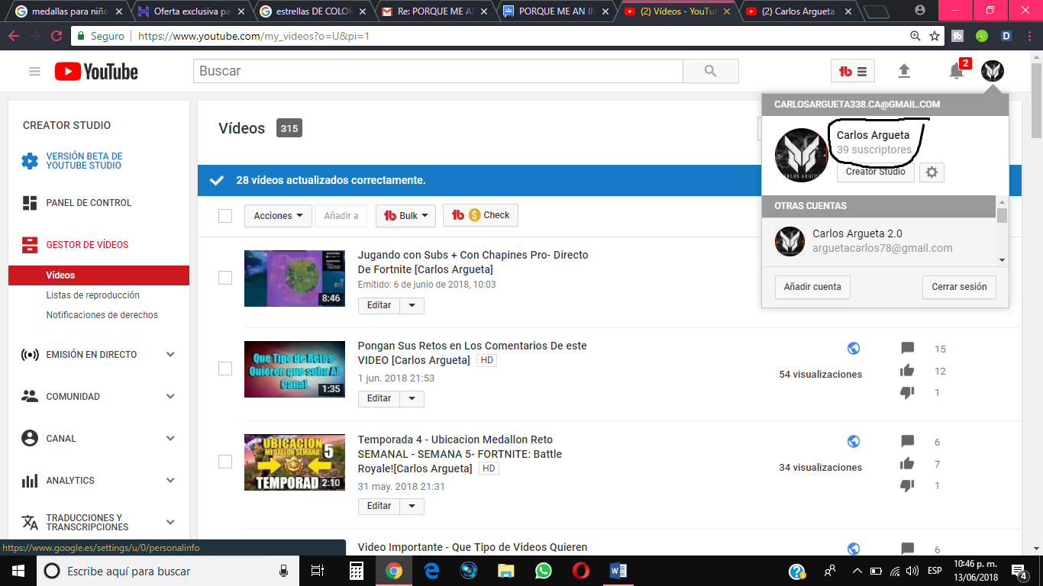Click the TubeBuddy Check button
The width and height of the screenshot is (1043, 586).
(x=480, y=216)
